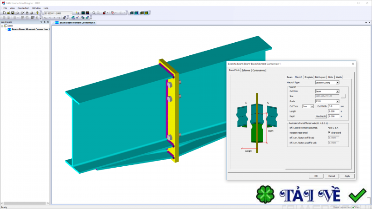Click the Max Depth button

(321, 116)
